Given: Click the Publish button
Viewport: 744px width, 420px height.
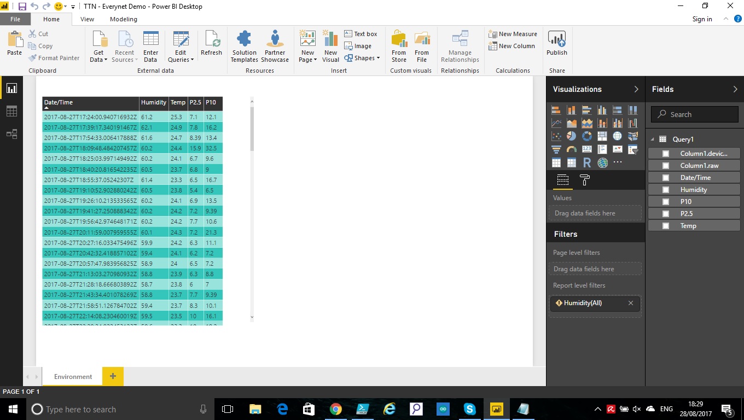Looking at the screenshot, I should [x=557, y=43].
